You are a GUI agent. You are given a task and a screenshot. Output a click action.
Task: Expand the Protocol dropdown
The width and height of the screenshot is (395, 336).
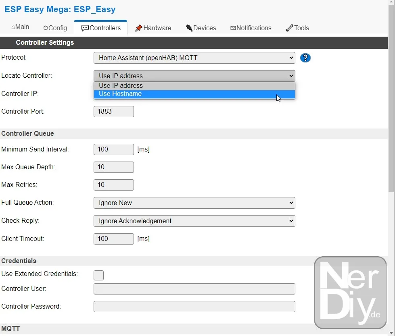click(194, 58)
